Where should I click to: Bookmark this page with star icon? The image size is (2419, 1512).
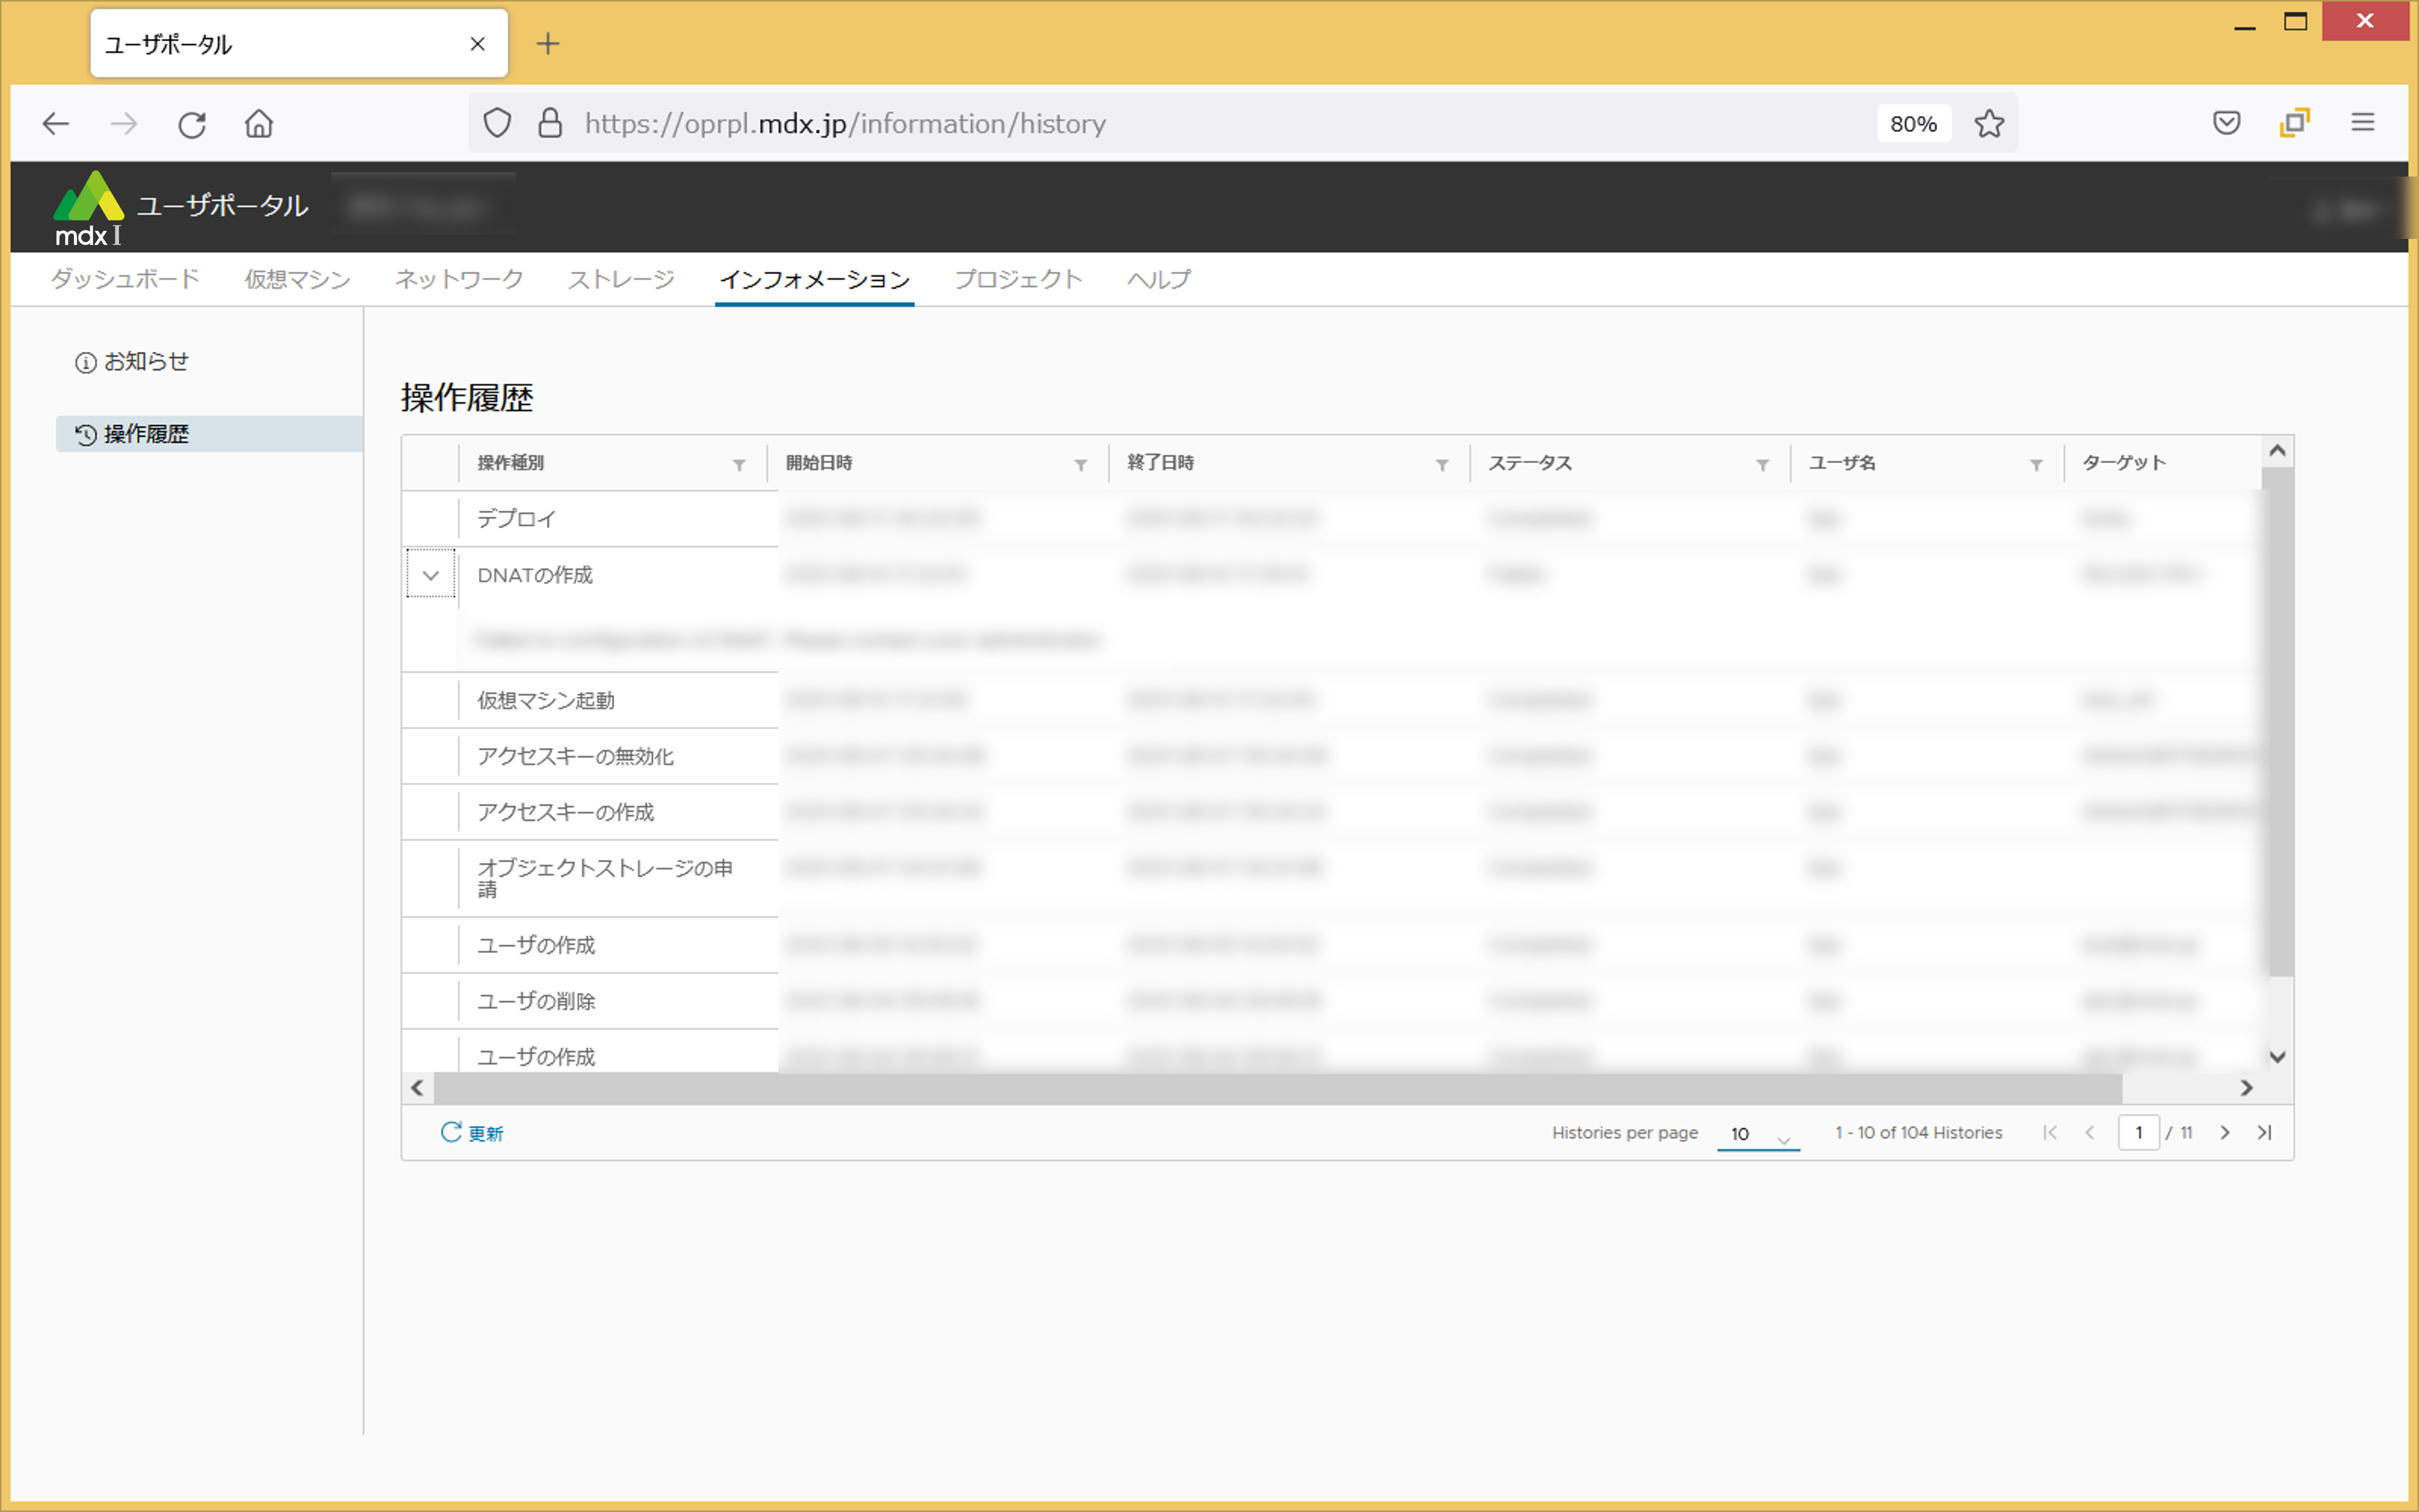click(x=1989, y=123)
